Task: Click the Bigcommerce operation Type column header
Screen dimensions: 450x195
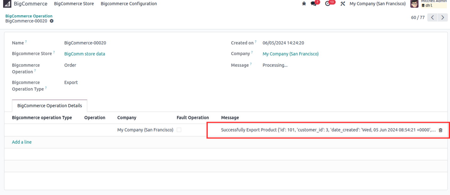Action: click(42, 117)
